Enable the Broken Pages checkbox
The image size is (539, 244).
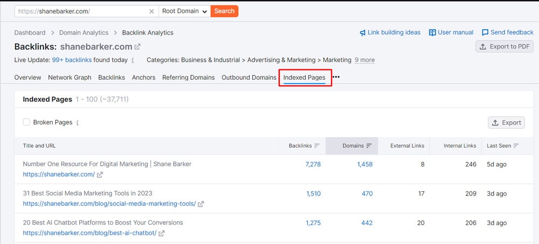pyautogui.click(x=26, y=122)
